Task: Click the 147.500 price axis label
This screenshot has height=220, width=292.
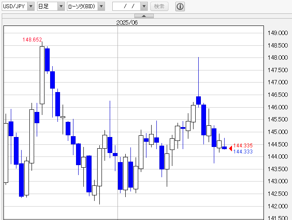Action: [x=278, y=70]
